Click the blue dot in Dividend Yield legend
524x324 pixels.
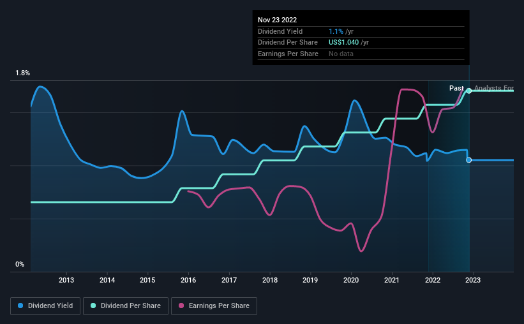coord(20,306)
